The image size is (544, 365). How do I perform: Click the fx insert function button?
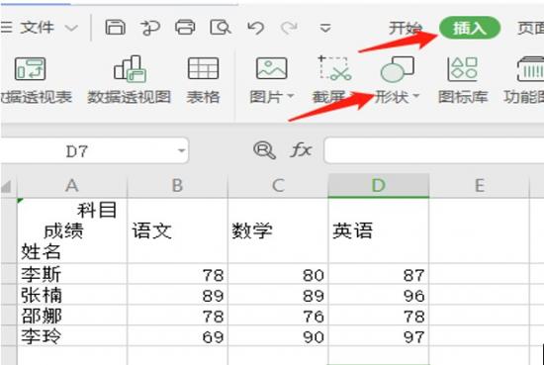301,150
